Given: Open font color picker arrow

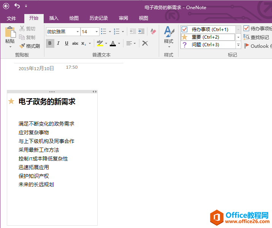Looking at the screenshot, I should (119, 44).
